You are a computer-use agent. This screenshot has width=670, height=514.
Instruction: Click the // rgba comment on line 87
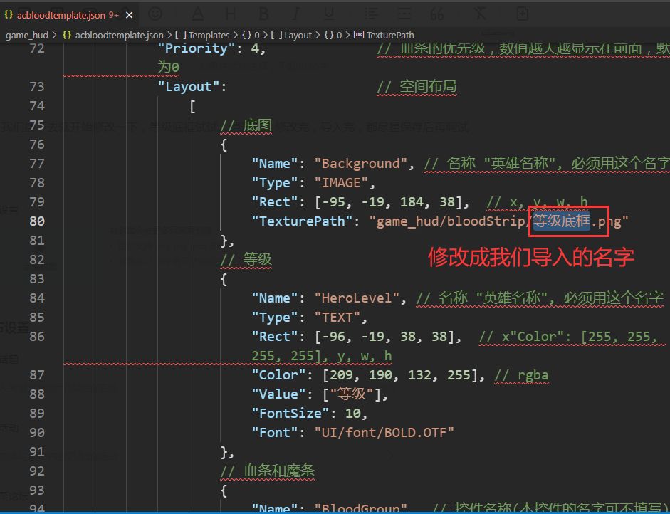(x=521, y=374)
